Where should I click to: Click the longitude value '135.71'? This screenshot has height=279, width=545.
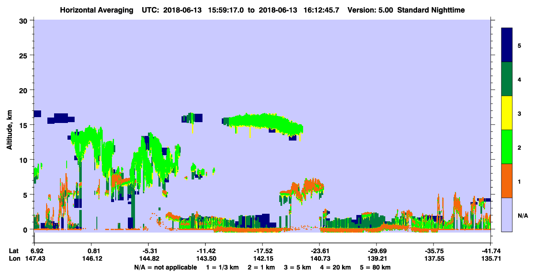pyautogui.click(x=491, y=259)
